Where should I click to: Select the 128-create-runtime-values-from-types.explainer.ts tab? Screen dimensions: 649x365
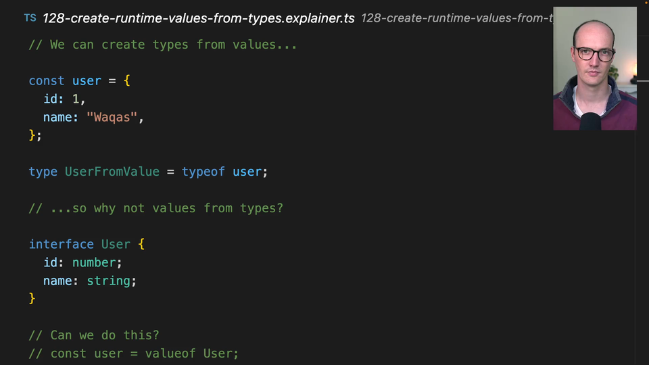pos(198,18)
